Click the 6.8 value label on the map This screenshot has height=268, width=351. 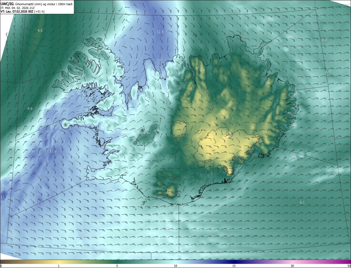click(x=324, y=40)
